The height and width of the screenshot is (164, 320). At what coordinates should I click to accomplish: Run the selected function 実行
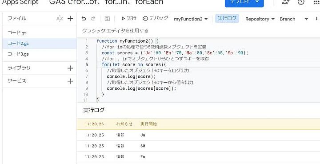click(128, 18)
